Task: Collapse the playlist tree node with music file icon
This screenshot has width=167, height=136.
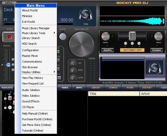Action: (x=5, y=99)
